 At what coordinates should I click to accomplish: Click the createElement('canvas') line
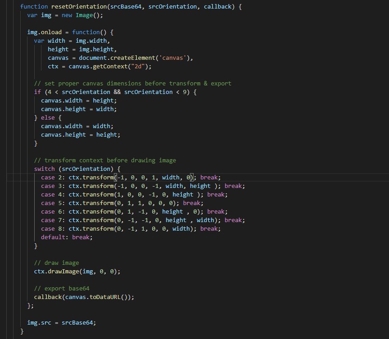120,58
